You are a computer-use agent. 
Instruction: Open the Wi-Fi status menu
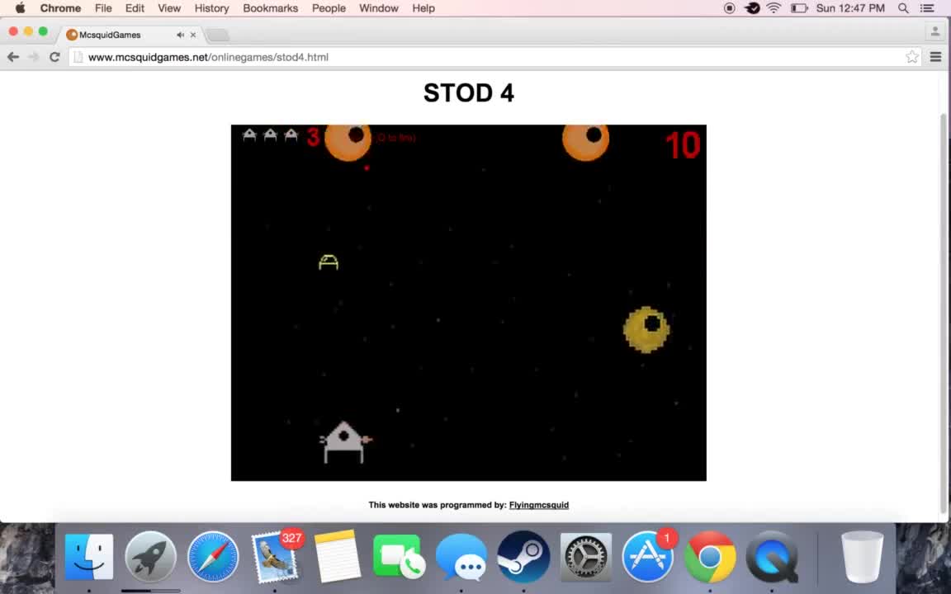tap(773, 8)
